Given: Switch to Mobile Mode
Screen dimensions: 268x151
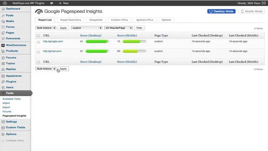Looking at the screenshot, I should 252,11.
